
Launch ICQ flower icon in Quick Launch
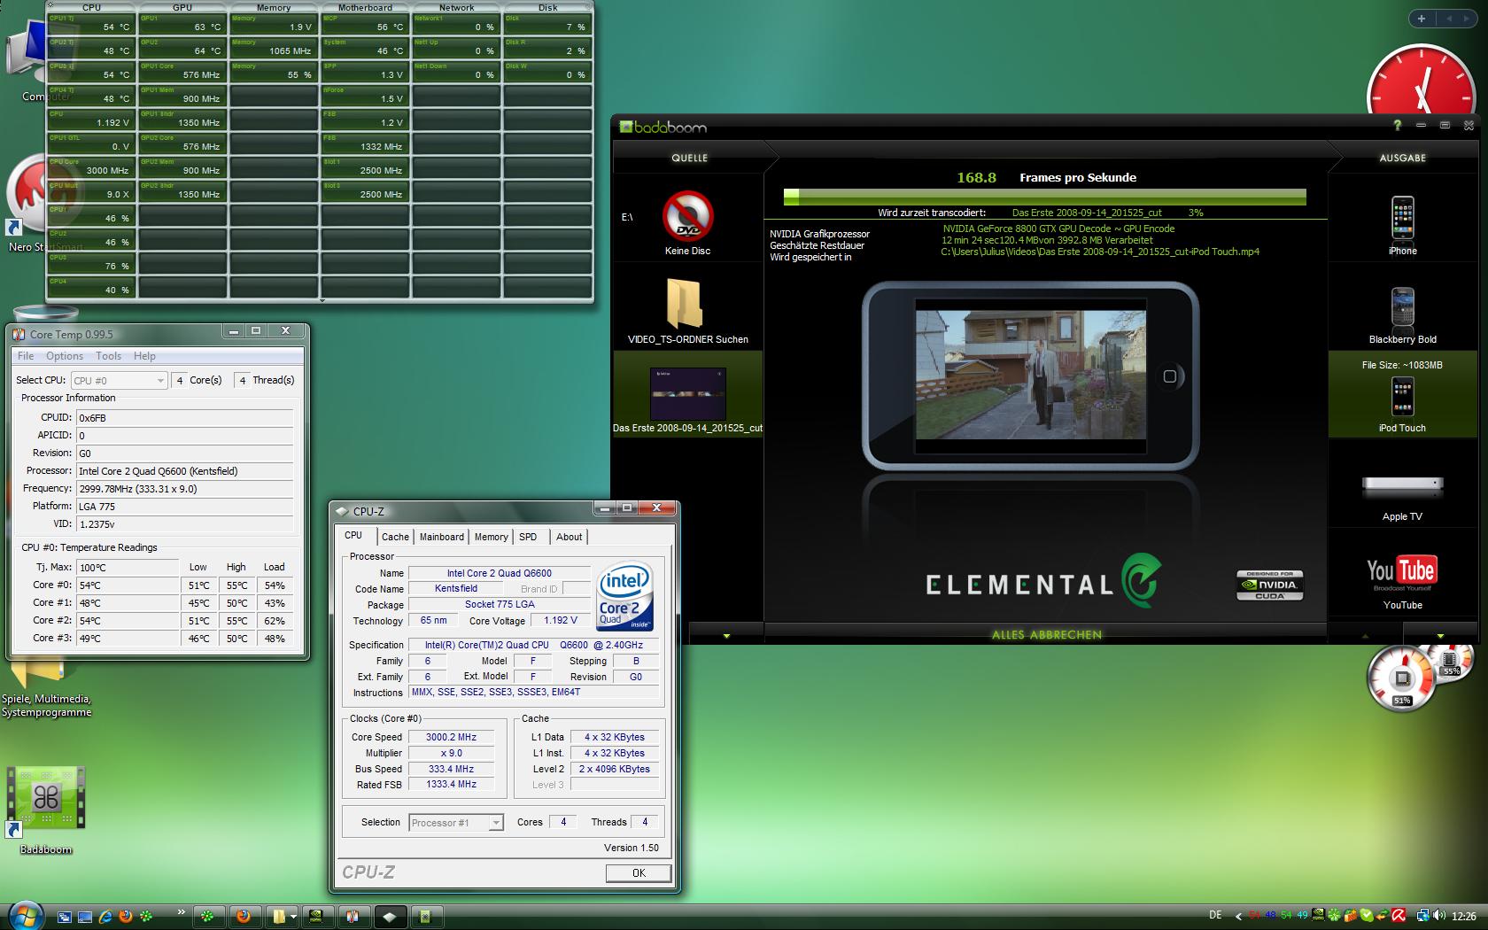click(x=146, y=917)
